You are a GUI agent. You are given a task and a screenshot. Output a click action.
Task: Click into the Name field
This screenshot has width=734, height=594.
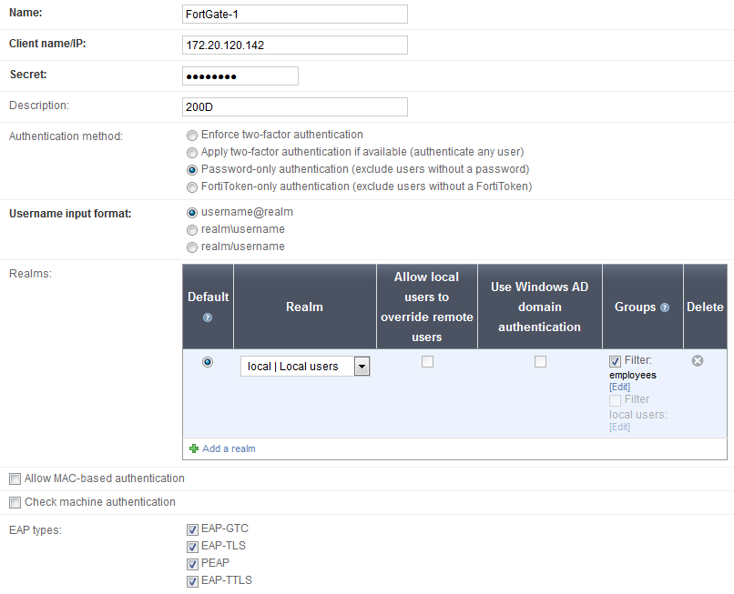pyautogui.click(x=295, y=15)
